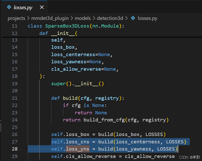Open the 'mmdet3d_plugin' breadcrumb segment
The height and width of the screenshot is (161, 202).
[x=50, y=18]
